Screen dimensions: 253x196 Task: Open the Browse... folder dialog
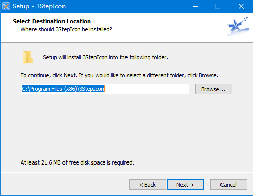coord(213,89)
